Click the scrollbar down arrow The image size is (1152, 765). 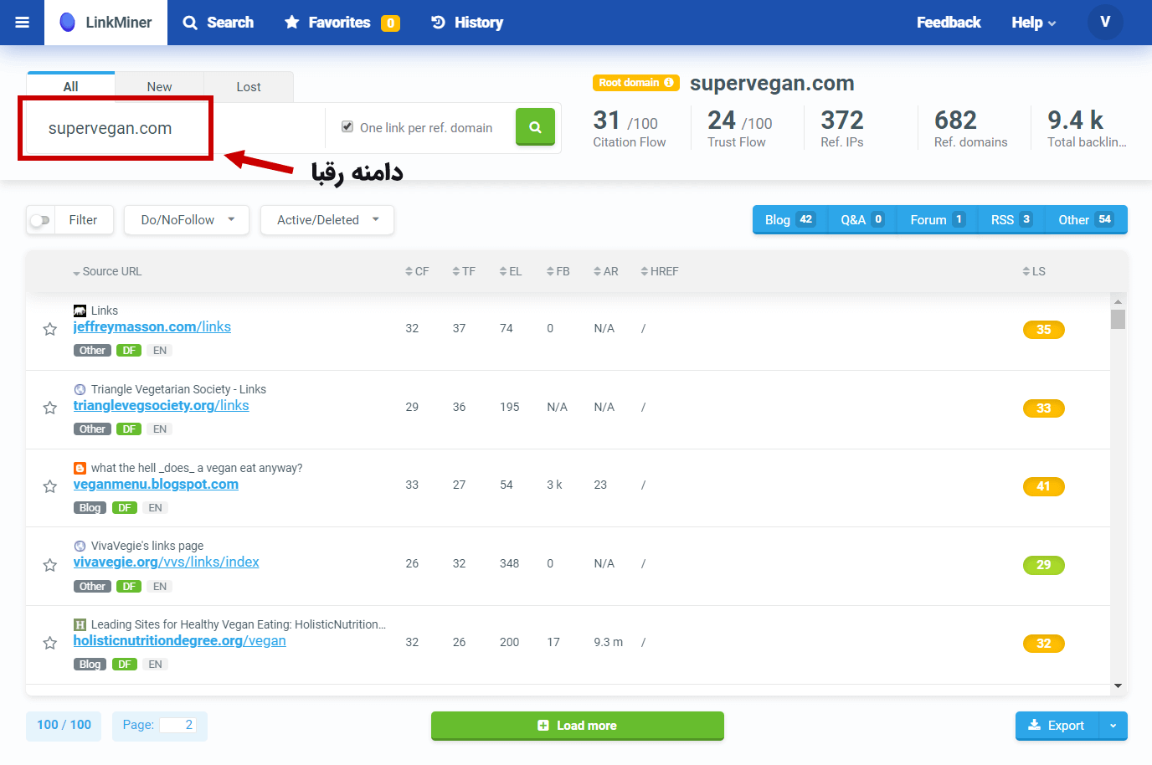click(x=1118, y=686)
